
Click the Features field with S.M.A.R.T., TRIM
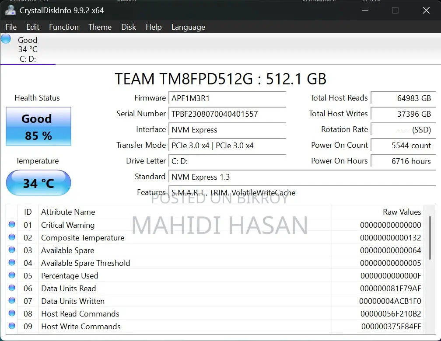302,193
